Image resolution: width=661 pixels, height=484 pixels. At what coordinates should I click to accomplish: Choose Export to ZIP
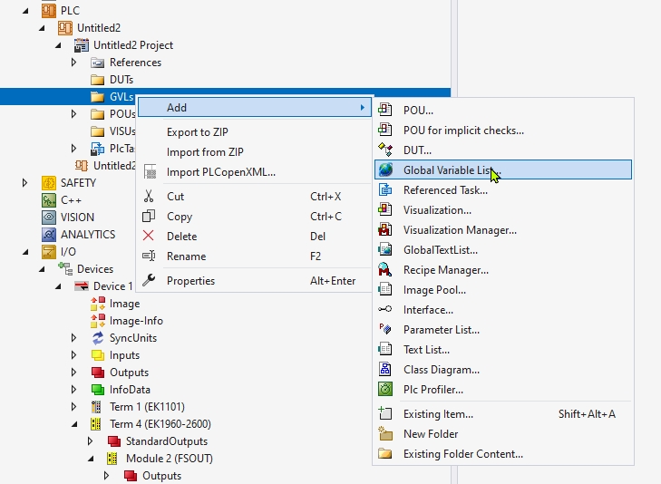(255, 131)
